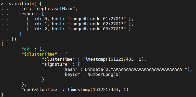The height and width of the screenshot is (97, 196).
Task: Select the mongodb-node-01:27017 host string
Action: [x=97, y=19]
